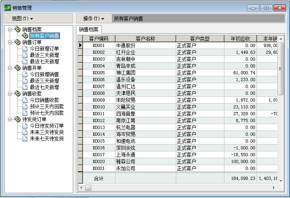
Task: Click the document icon beside 预计三天内回款
Action: tap(25, 106)
